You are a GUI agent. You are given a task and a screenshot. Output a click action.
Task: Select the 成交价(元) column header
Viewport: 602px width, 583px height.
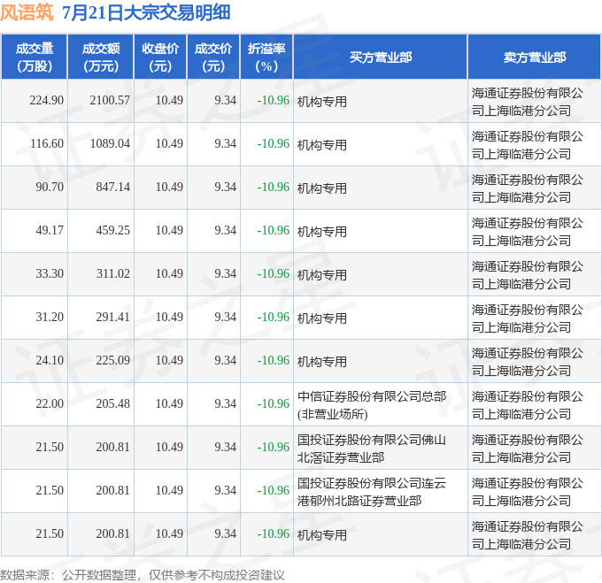[x=213, y=58]
